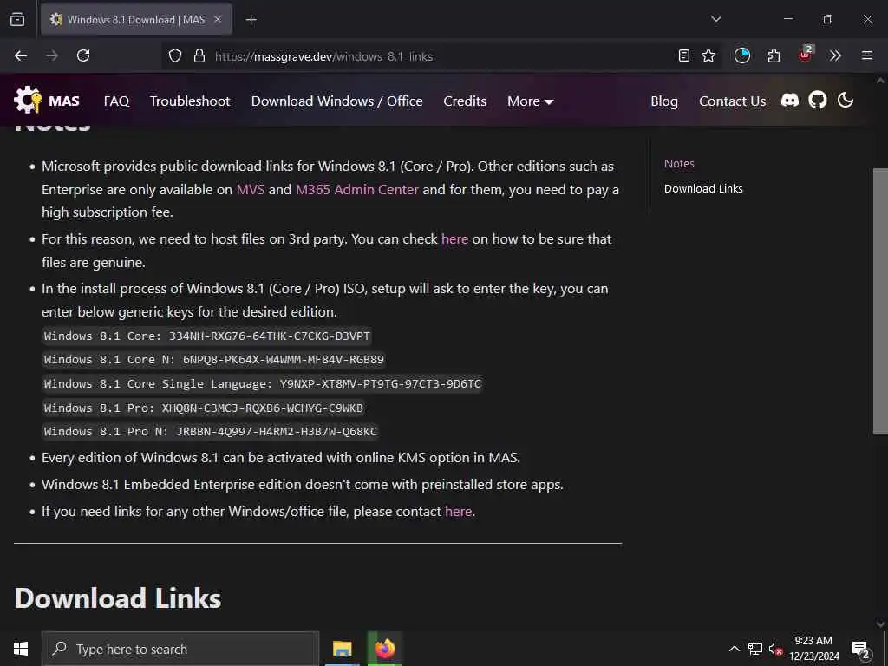The image size is (888, 666).
Task: Open tracking protection shield icon
Action: (x=175, y=56)
